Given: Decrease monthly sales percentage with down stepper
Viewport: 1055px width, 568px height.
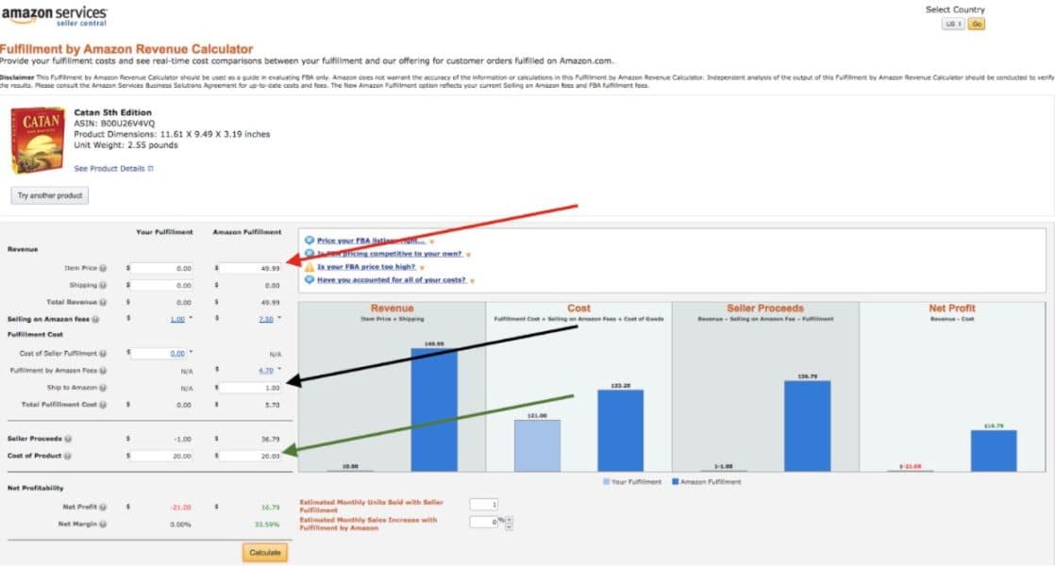Looking at the screenshot, I should [x=509, y=526].
